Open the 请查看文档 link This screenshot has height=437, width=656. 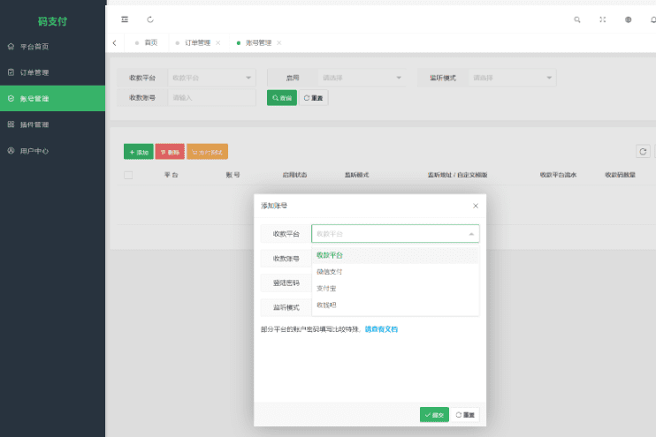pos(381,329)
